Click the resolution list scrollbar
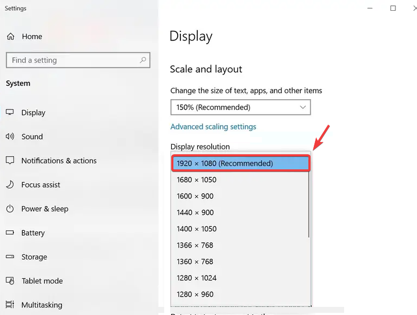417x315 pixels. click(309, 205)
